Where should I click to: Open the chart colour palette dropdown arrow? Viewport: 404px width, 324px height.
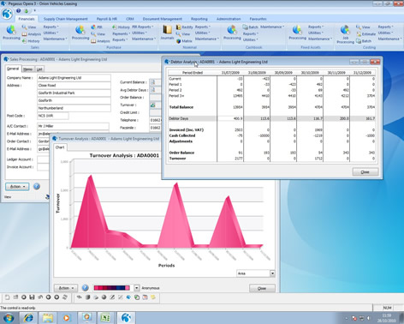tap(137, 288)
